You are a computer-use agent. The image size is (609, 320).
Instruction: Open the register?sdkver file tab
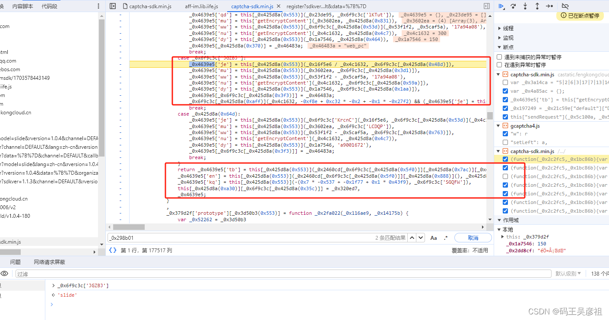pos(326,6)
